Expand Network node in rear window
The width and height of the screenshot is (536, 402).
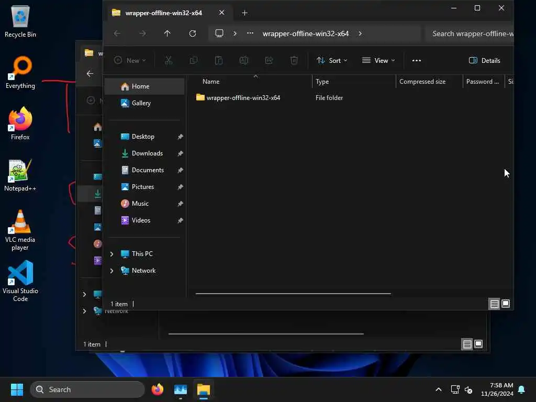point(84,311)
